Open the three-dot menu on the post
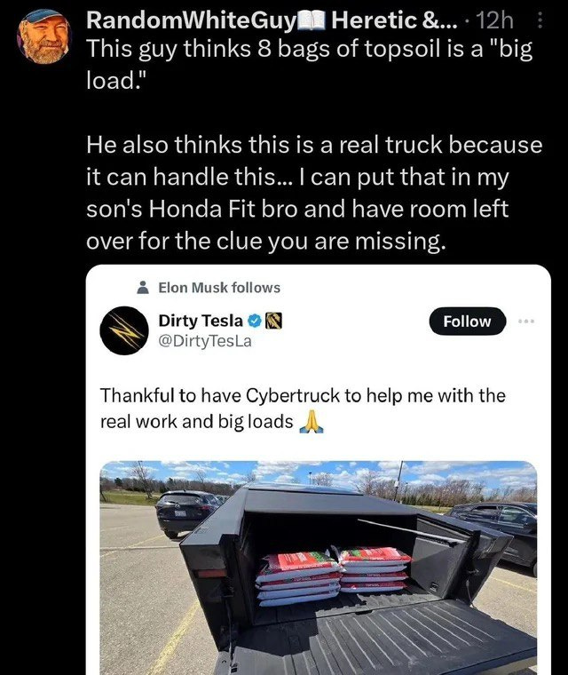Image resolution: width=568 pixels, height=675 pixels. (540, 20)
